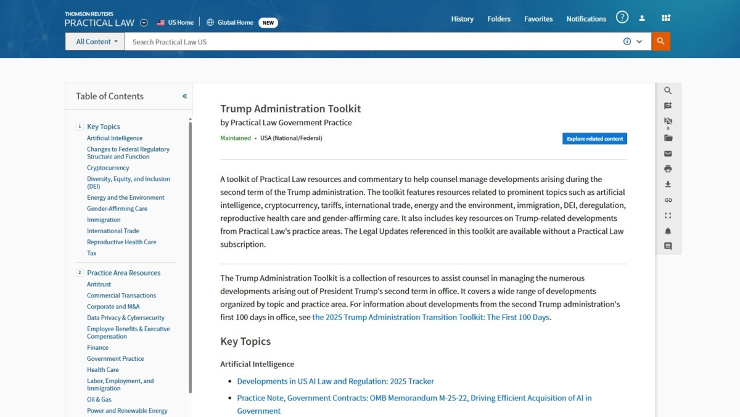
Task: Open the First 100 Days toolkit link
Action: pos(430,317)
